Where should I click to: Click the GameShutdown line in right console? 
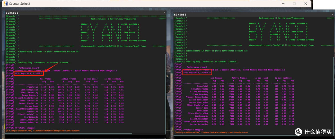coord(211,133)
